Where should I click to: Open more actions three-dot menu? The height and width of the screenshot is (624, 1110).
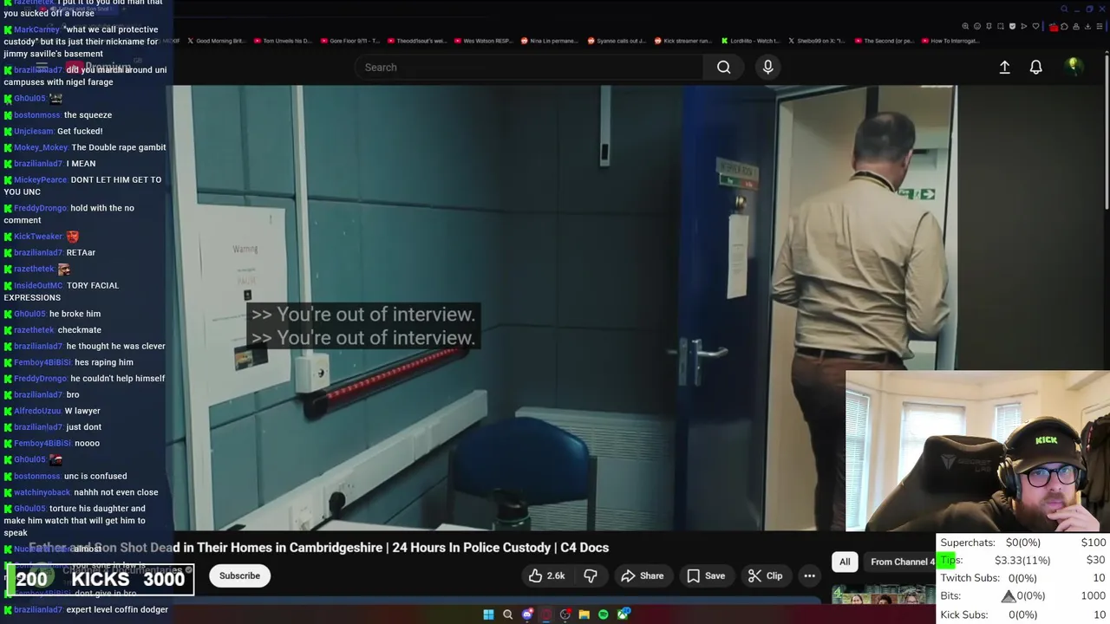coord(809,575)
